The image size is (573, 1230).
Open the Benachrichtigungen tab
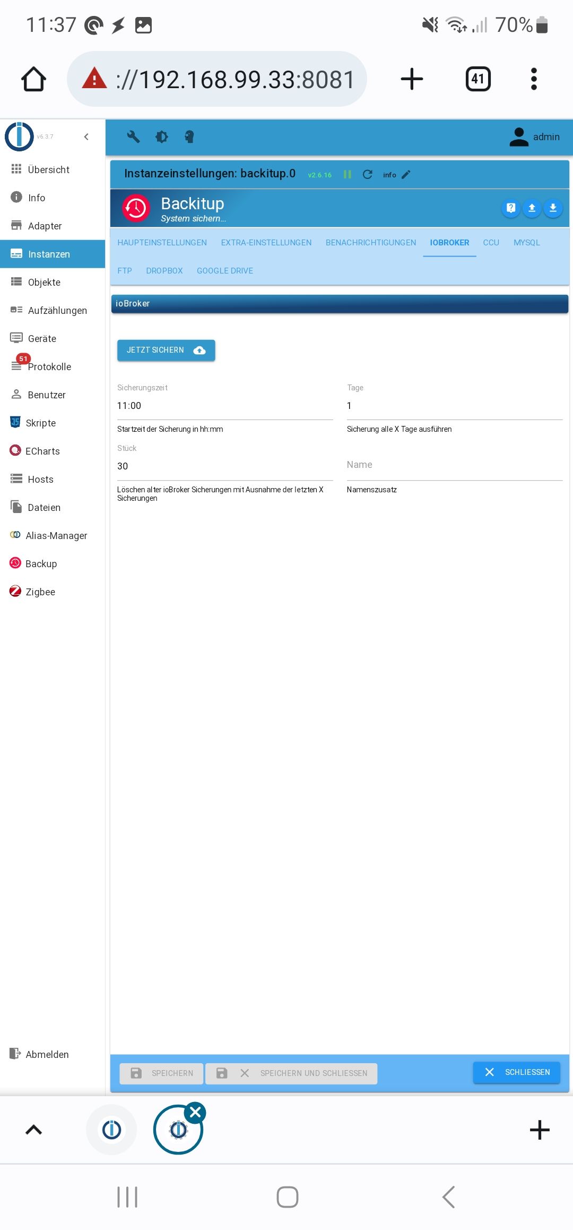371,242
